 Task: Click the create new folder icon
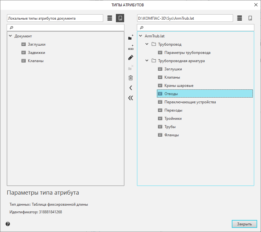[x=130, y=38]
